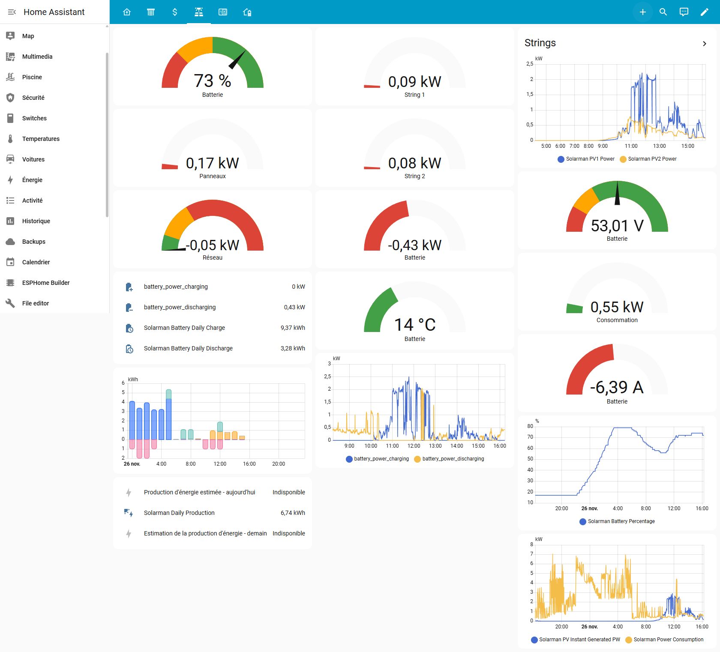Hide battery_power_discharging series in chart legend

pyautogui.click(x=449, y=459)
